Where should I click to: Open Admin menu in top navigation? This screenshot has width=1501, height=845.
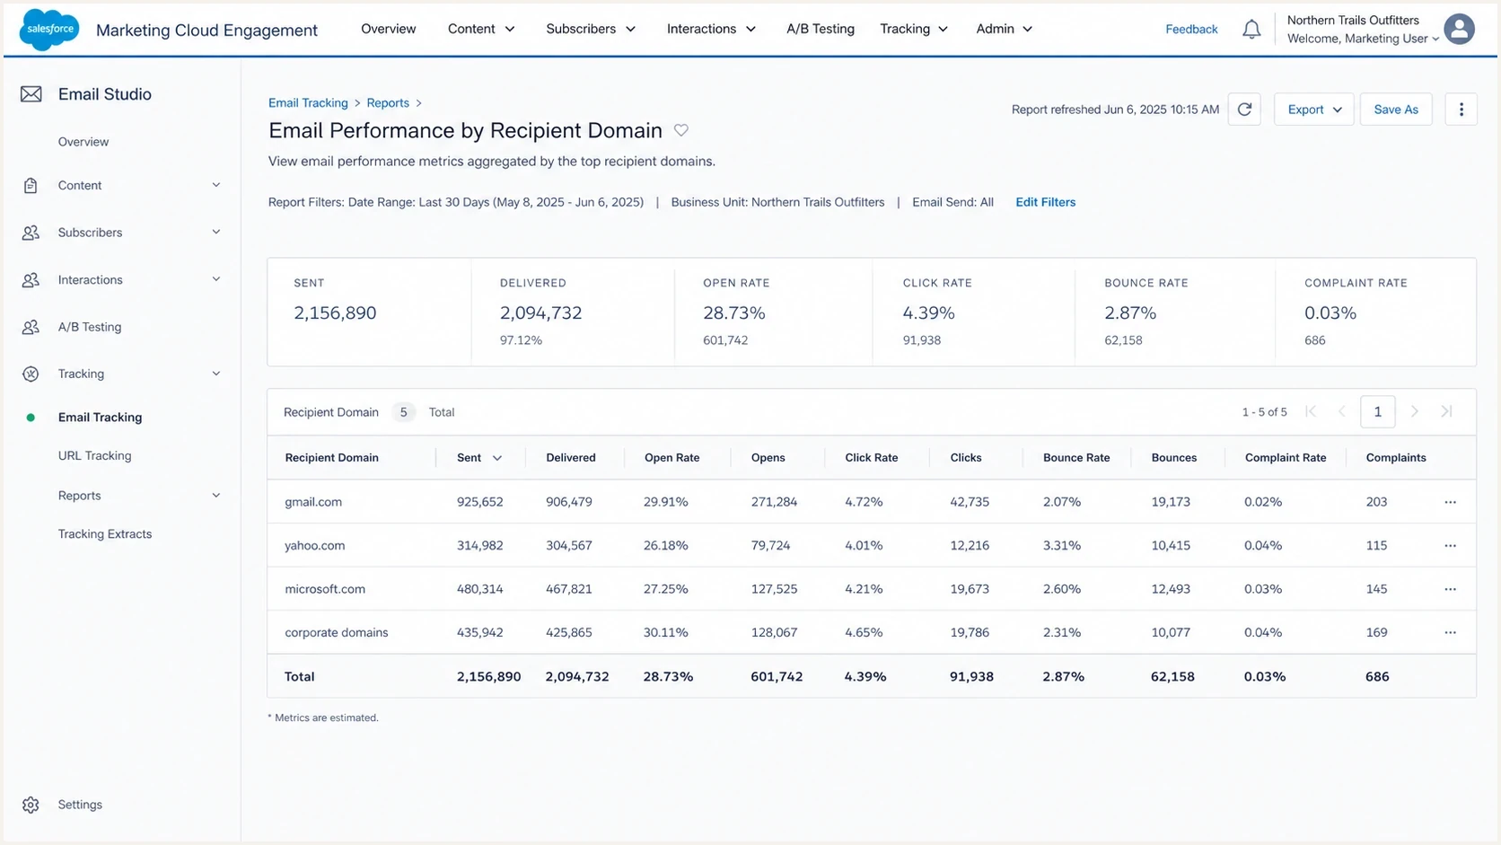[x=1005, y=29]
